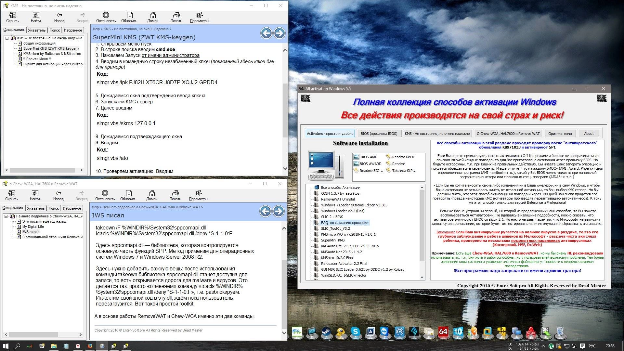Click the activator list vertical scrollbar
The height and width of the screenshot is (351, 624).
(x=422, y=232)
